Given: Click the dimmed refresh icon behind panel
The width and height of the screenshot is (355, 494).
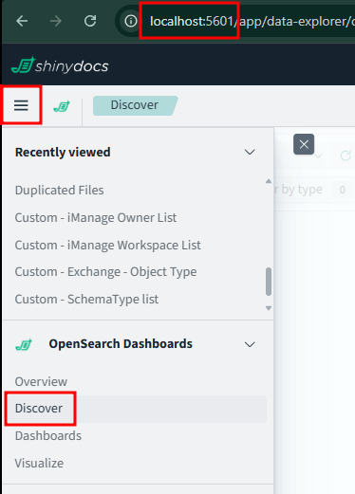Looking at the screenshot, I should [x=346, y=156].
